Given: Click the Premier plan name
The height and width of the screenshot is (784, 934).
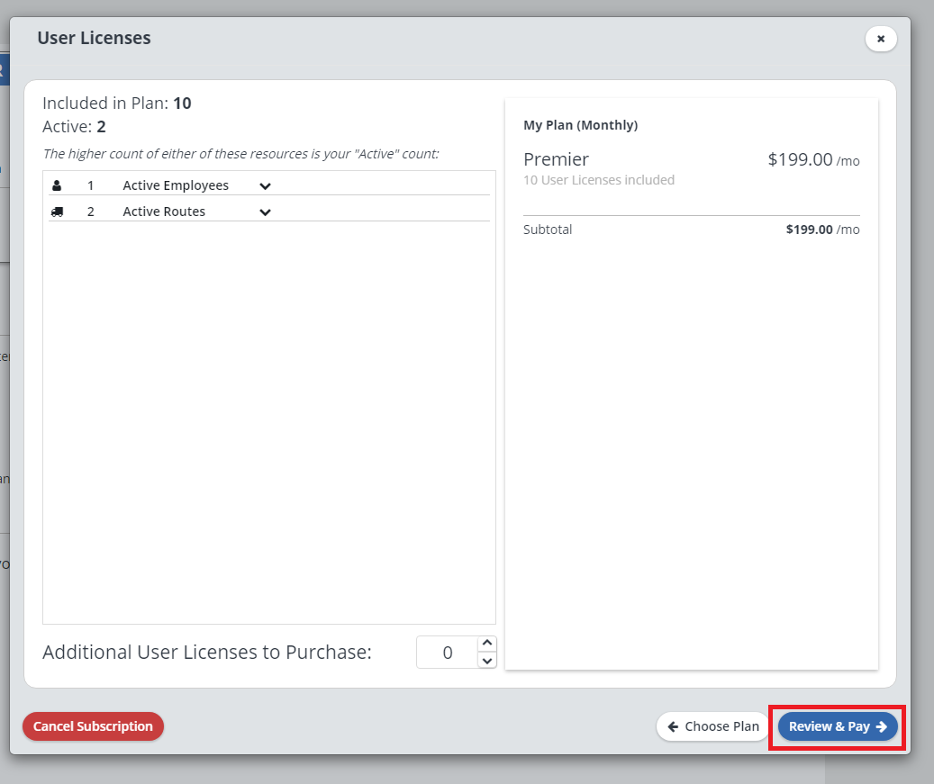Looking at the screenshot, I should pyautogui.click(x=556, y=159).
